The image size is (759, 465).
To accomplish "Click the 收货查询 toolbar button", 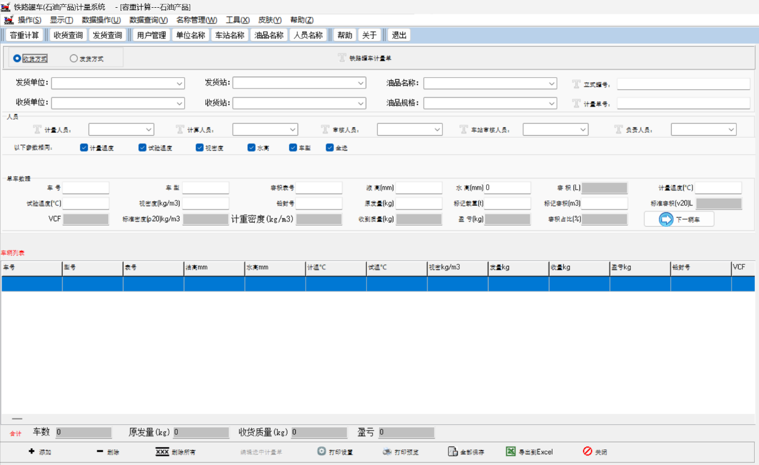I will [x=68, y=35].
